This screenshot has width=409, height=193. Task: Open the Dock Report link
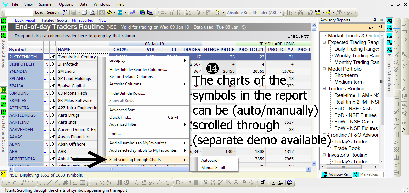pyautogui.click(x=25, y=20)
